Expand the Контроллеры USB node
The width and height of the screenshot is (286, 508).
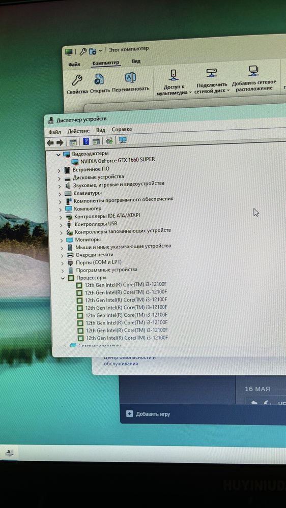[x=61, y=225]
